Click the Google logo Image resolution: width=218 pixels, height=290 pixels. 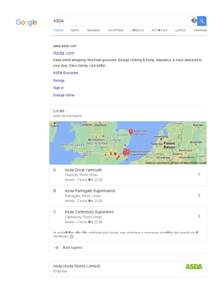pos(26,22)
